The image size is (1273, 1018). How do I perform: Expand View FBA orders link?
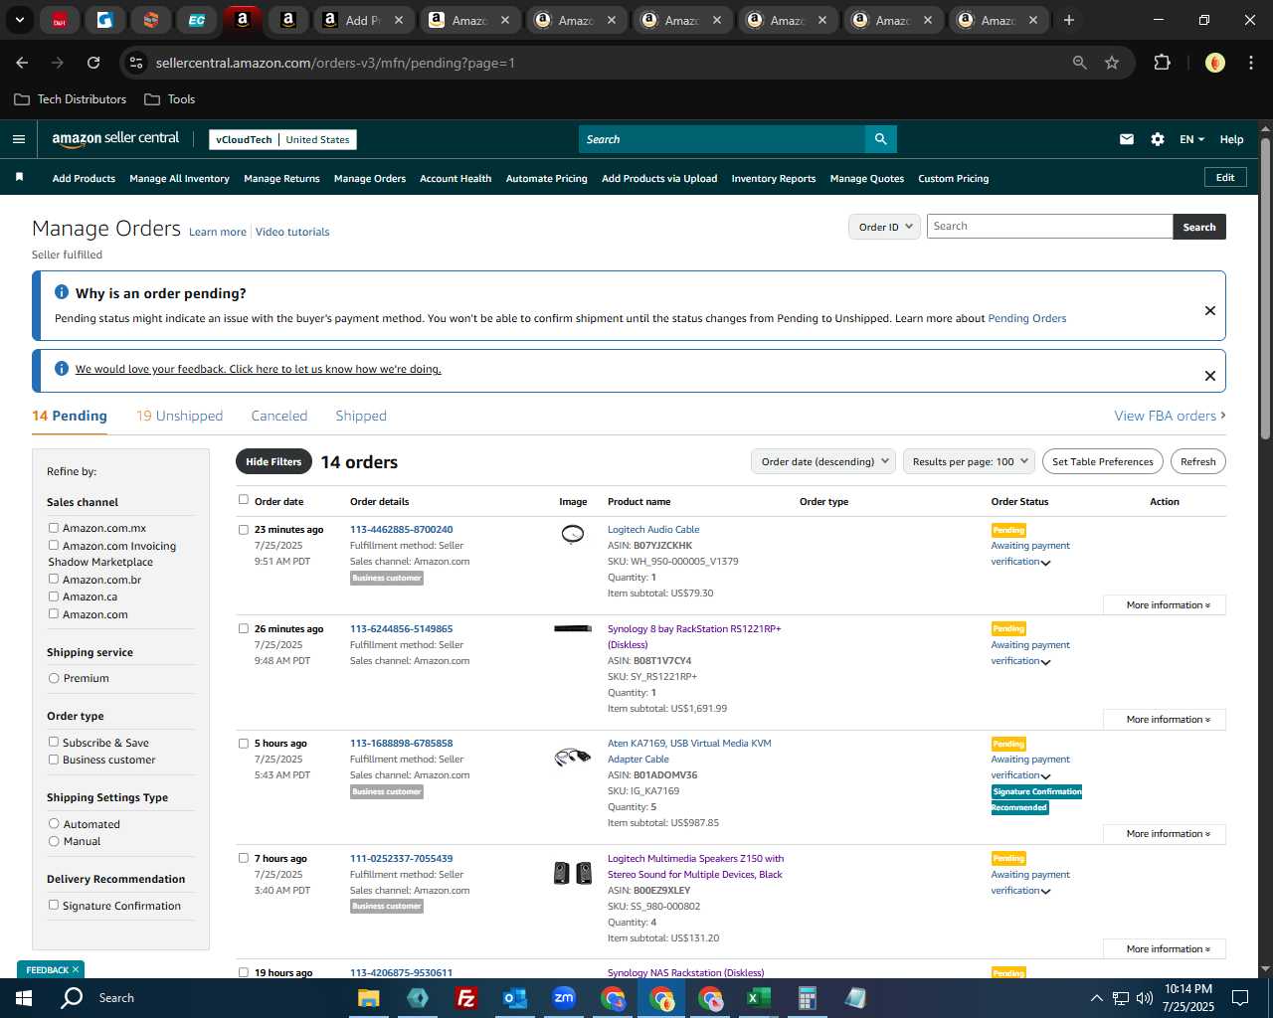click(x=1170, y=416)
